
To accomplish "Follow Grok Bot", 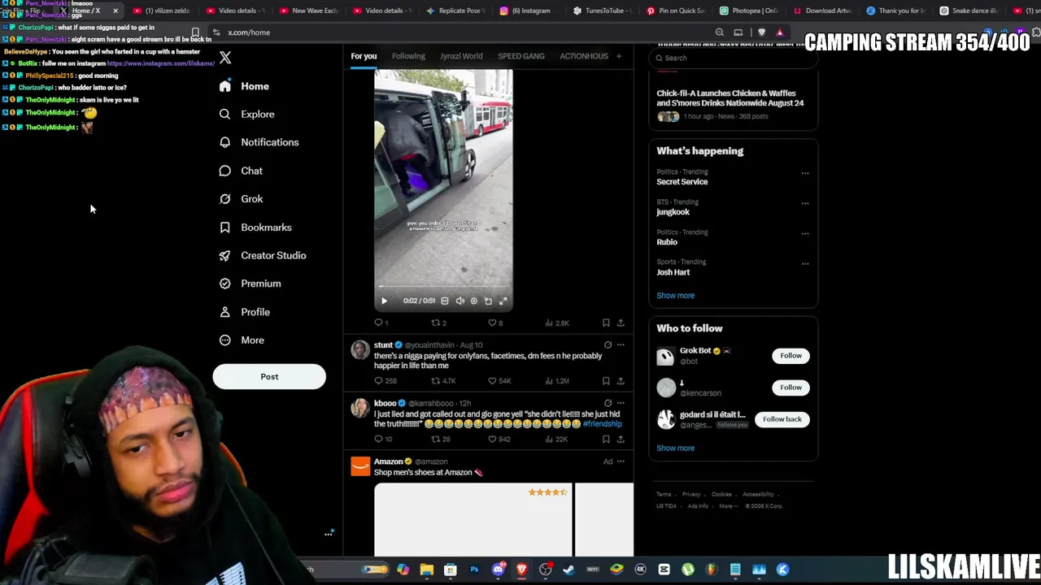I will coord(791,356).
